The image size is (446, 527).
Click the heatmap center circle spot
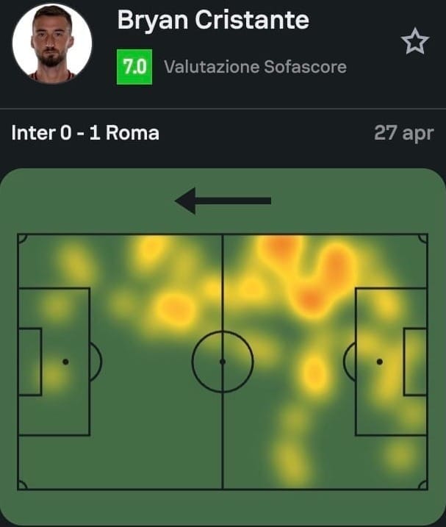click(223, 362)
